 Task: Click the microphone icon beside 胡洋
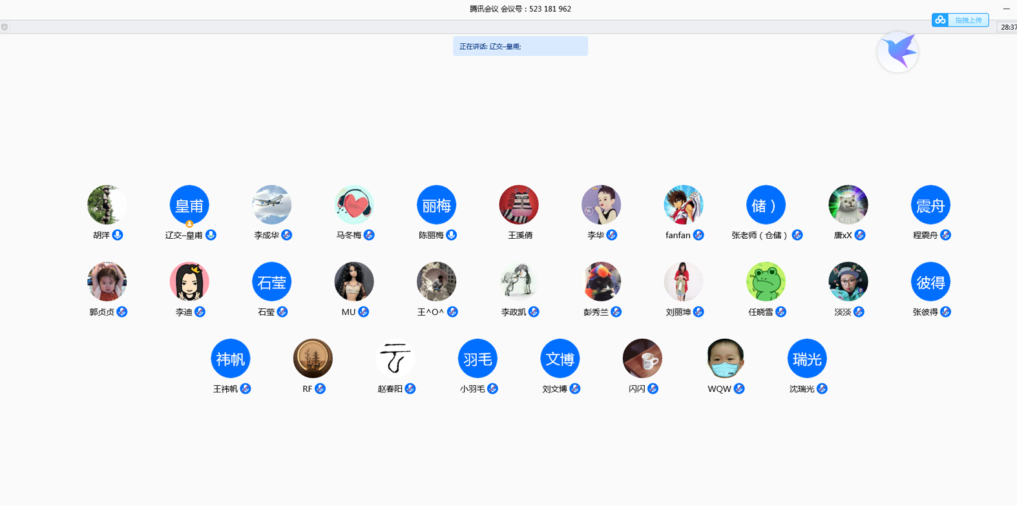pyautogui.click(x=118, y=235)
